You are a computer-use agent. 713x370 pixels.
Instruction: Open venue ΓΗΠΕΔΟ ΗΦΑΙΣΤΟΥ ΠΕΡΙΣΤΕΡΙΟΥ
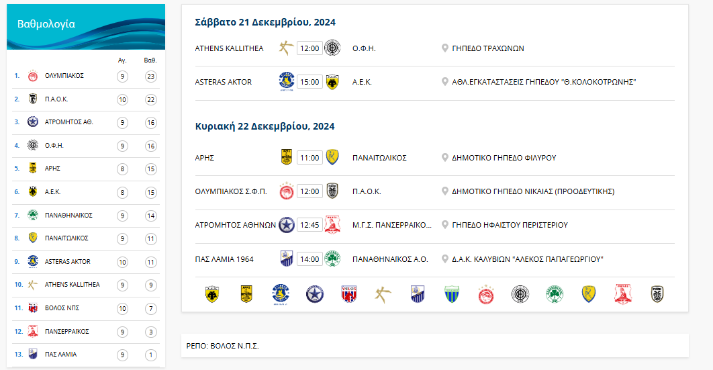[x=510, y=225]
